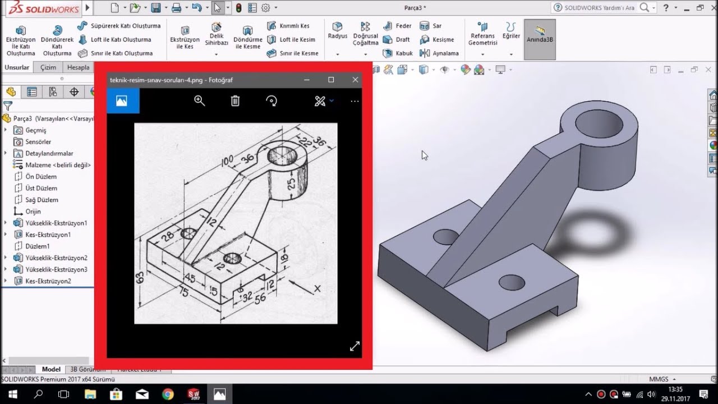
Task: Expand the Radyus dropdown arrow
Action: (338, 54)
